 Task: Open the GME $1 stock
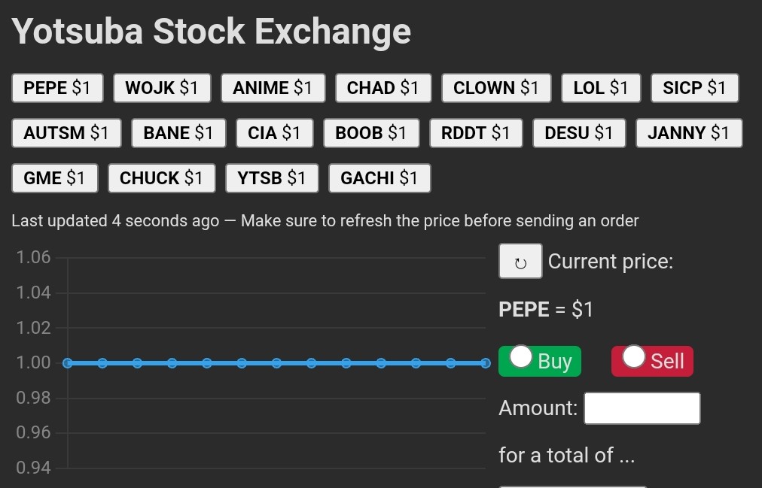[x=54, y=178]
